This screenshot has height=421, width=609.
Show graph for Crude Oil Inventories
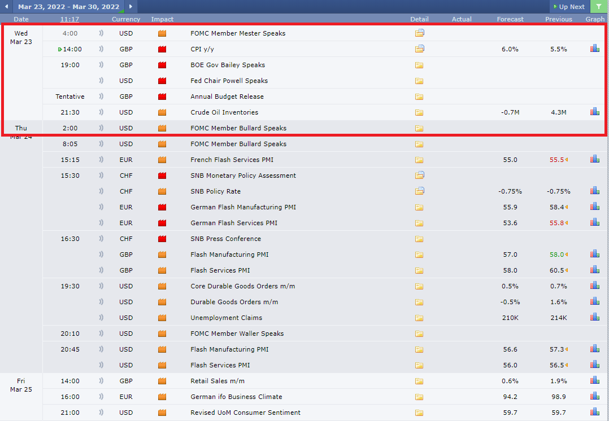tap(595, 112)
